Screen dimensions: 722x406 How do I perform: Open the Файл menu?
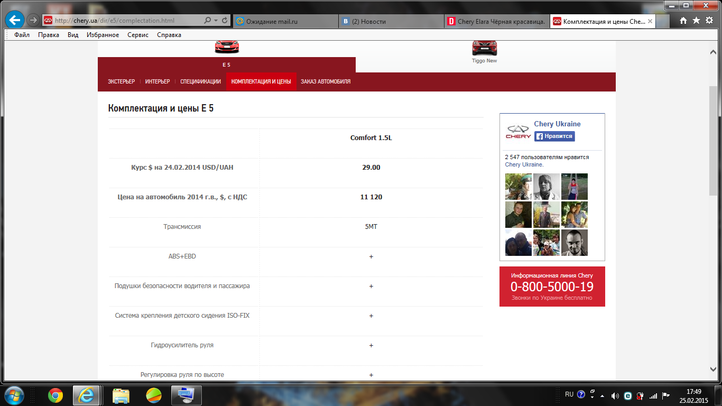[x=22, y=35]
